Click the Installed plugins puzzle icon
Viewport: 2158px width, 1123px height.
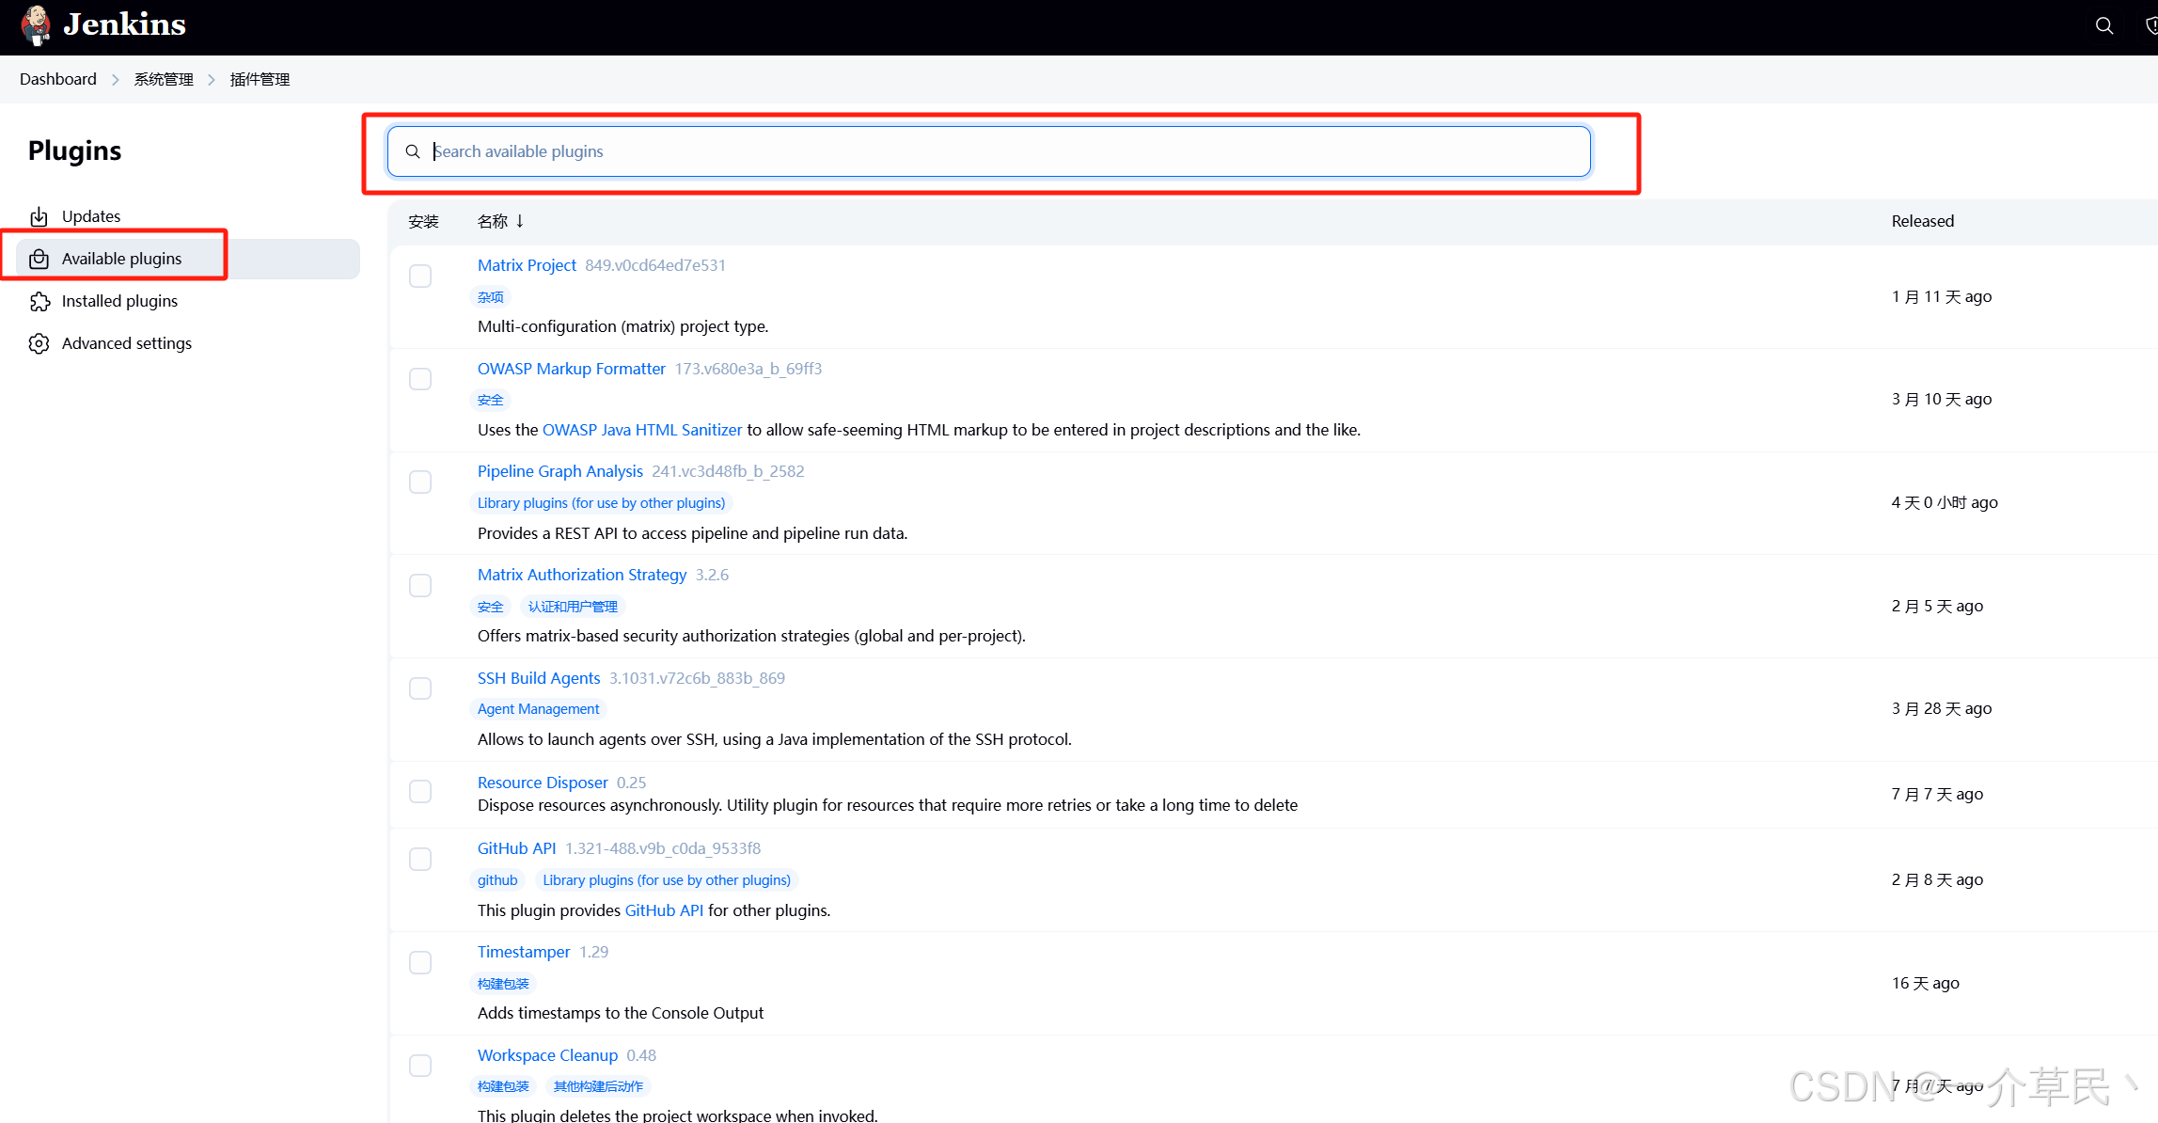(39, 302)
